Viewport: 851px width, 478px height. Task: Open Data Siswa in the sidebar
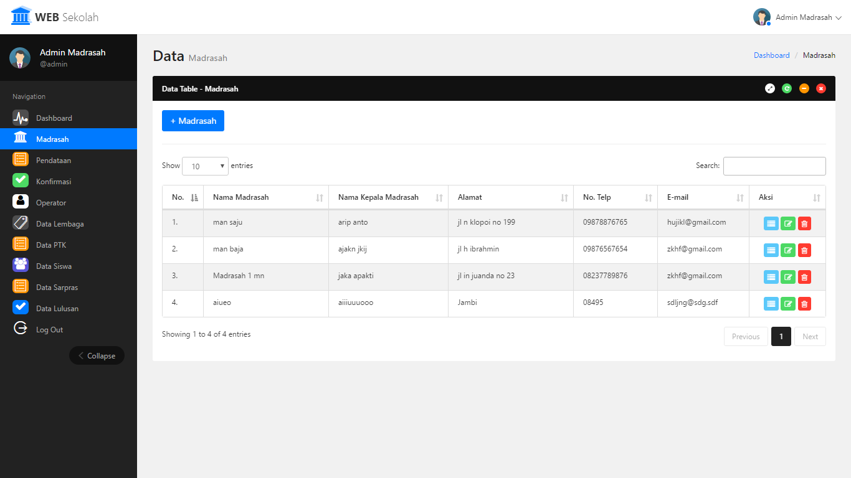point(54,266)
